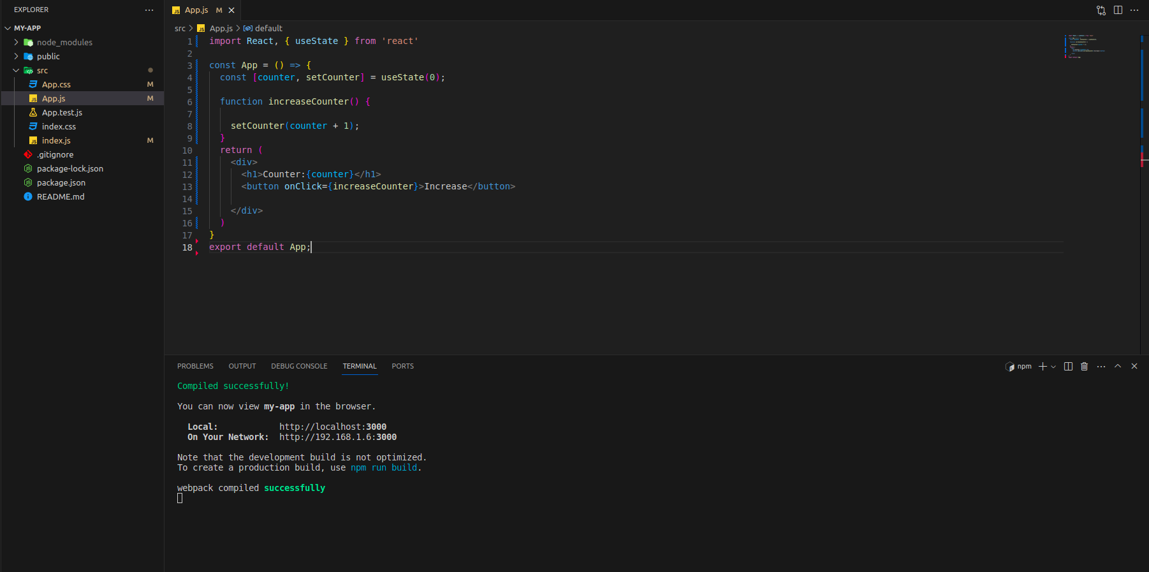This screenshot has height=572, width=1149.
Task: Open the localhost:3000 link in terminal
Action: [332, 427]
